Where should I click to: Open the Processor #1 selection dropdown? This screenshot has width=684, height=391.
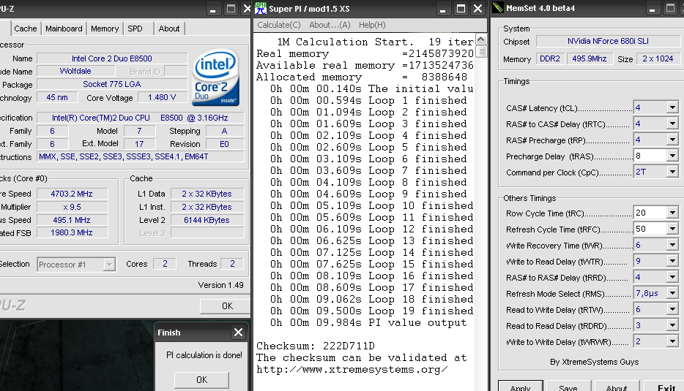pyautogui.click(x=109, y=265)
